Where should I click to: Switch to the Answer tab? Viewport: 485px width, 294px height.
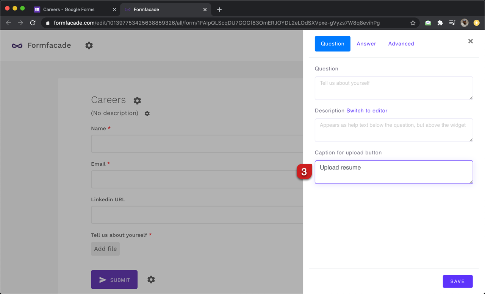click(366, 44)
